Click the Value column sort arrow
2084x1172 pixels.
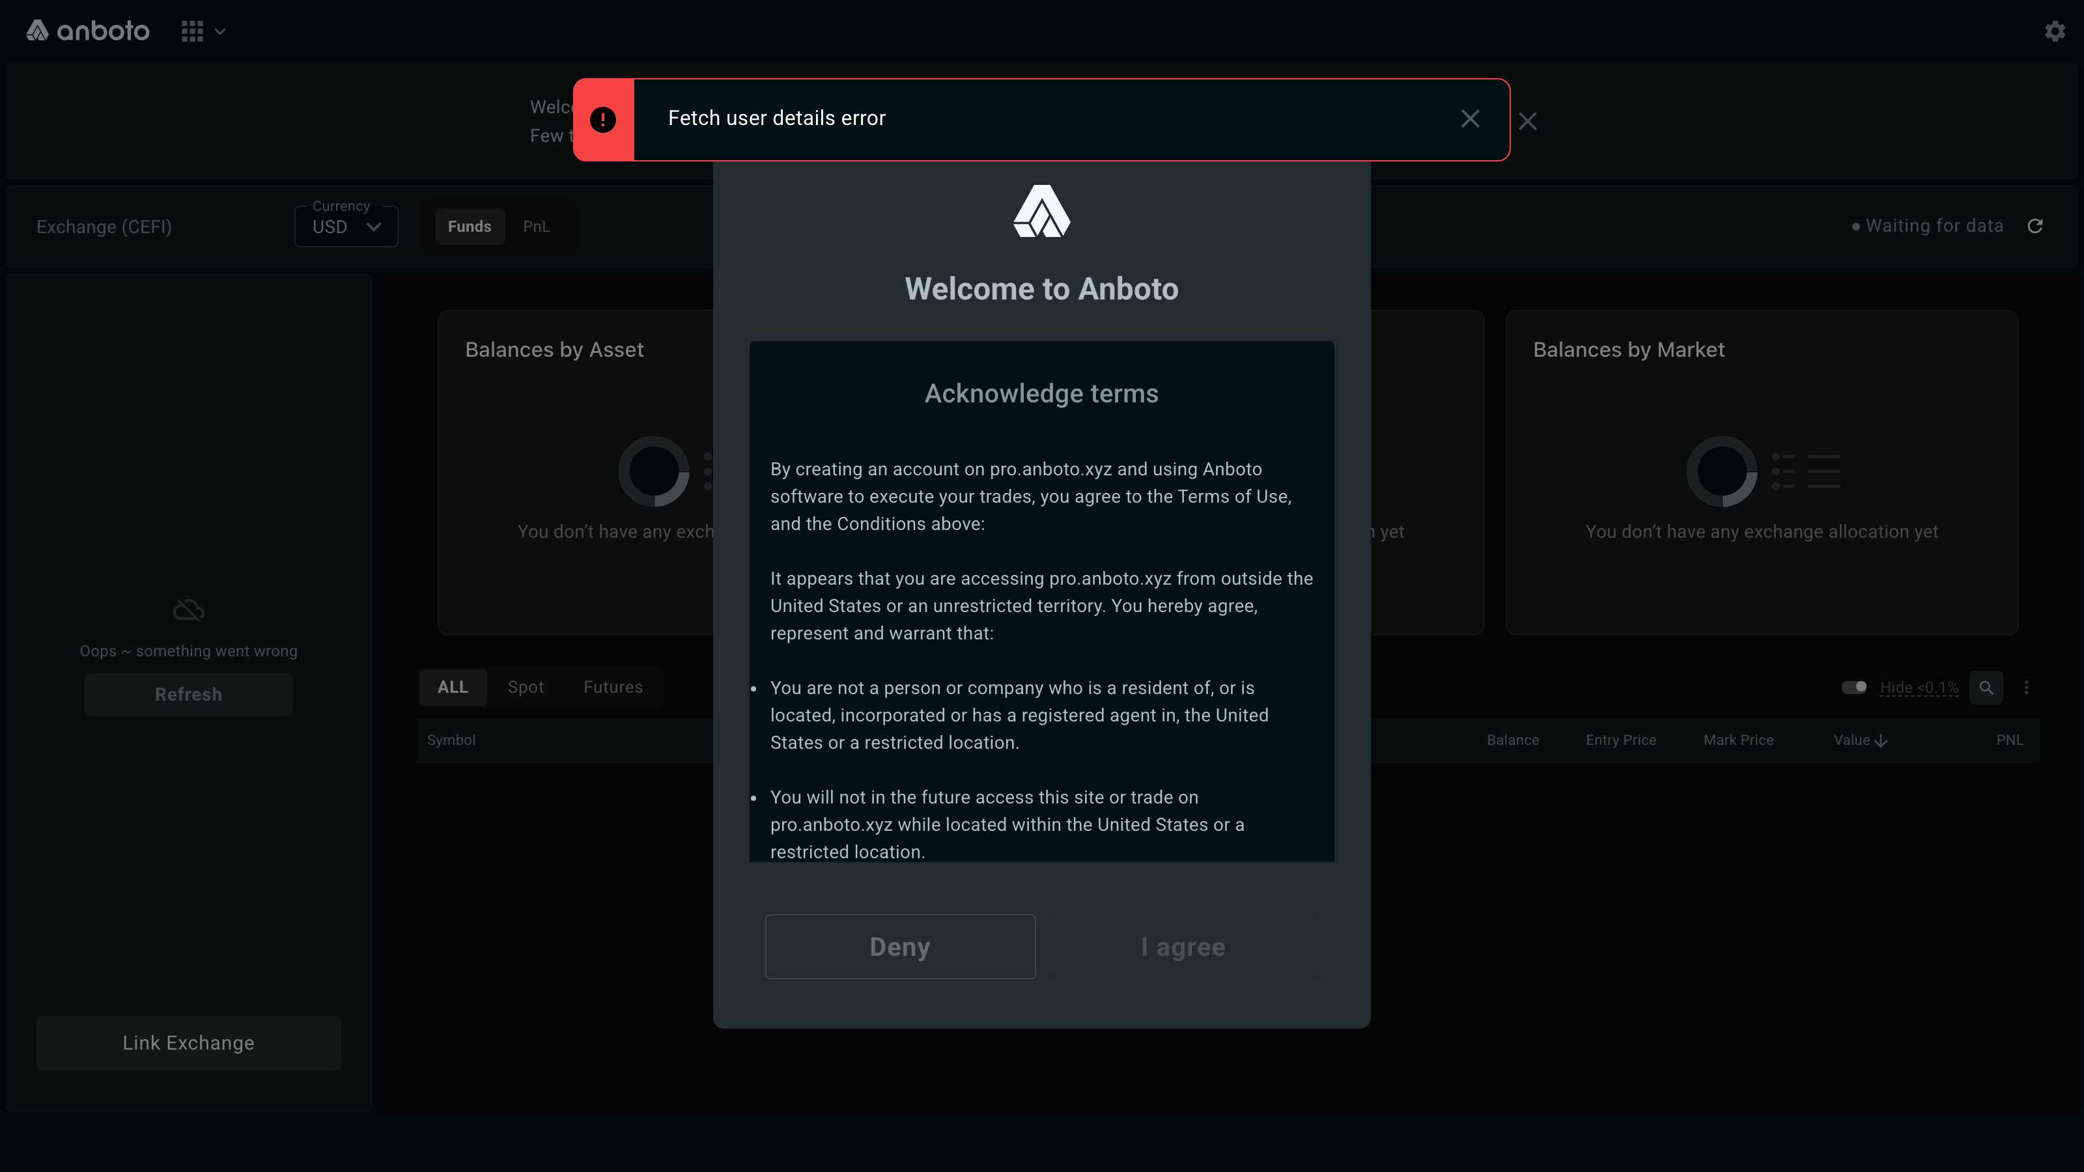coord(1881,741)
